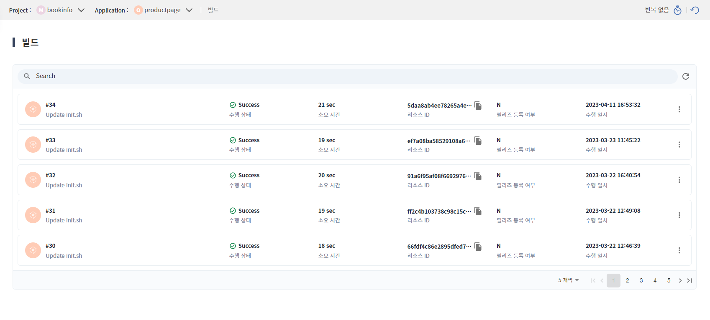Click 'Update init.sh' under build #34
710x320 pixels.
64,115
